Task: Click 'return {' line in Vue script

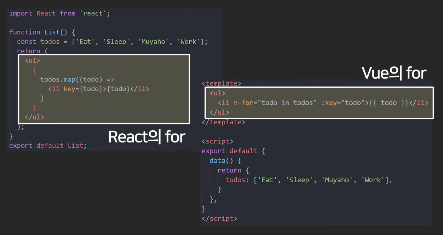Action: (233, 170)
